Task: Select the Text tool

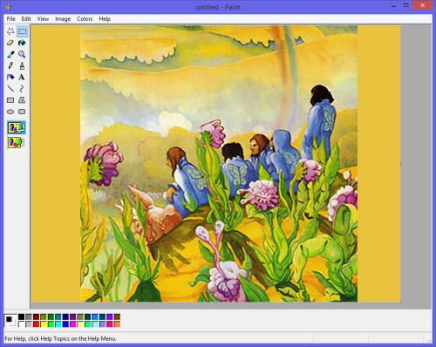Action: click(22, 78)
